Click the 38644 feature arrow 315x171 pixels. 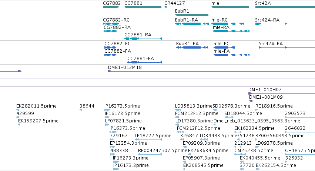tap(81, 110)
